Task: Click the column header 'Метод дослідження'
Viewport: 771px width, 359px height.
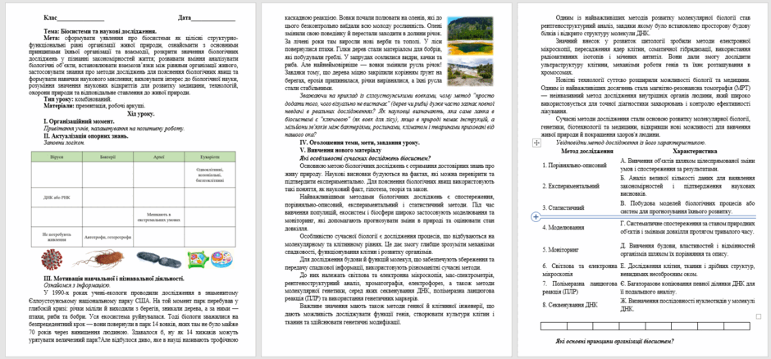Action: click(x=586, y=152)
